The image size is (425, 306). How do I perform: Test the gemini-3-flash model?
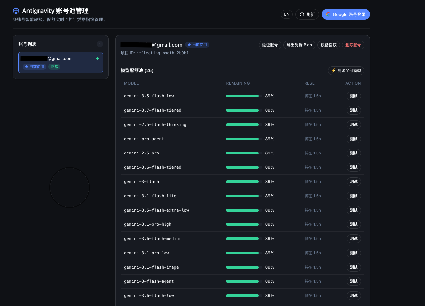point(354,182)
